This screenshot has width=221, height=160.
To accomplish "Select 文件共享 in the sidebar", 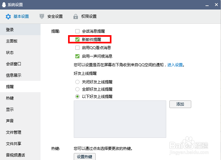I will (x=20, y=144).
